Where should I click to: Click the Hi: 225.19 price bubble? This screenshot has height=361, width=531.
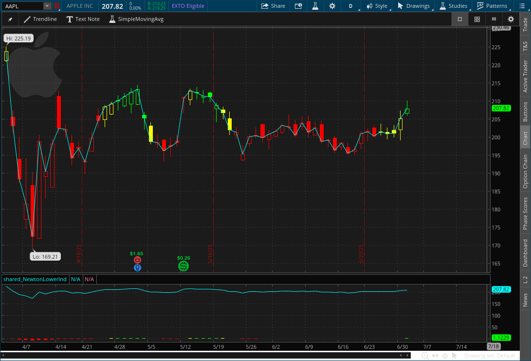pyautogui.click(x=18, y=38)
